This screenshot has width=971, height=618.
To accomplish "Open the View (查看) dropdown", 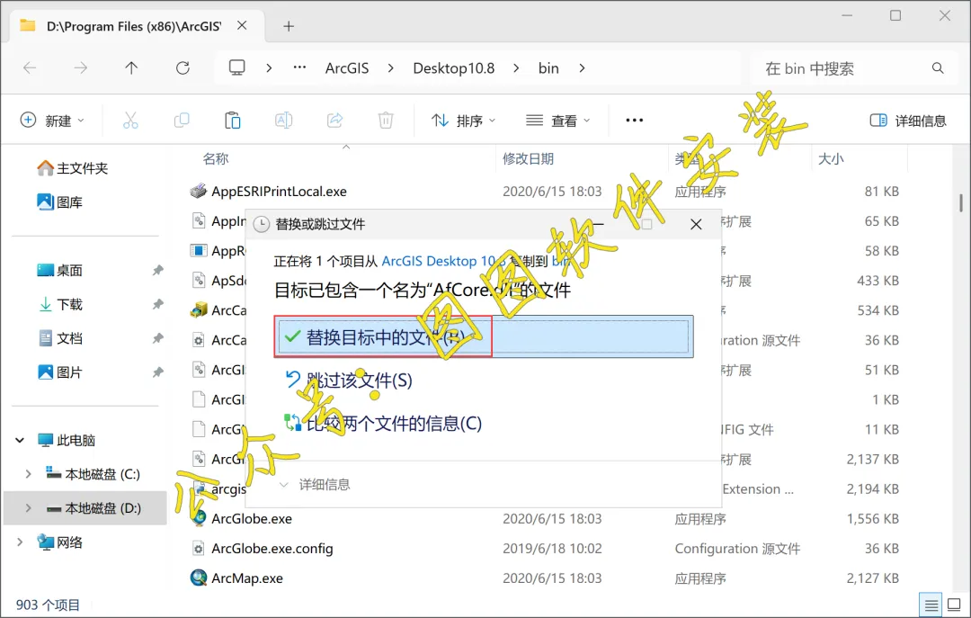I will [x=558, y=121].
